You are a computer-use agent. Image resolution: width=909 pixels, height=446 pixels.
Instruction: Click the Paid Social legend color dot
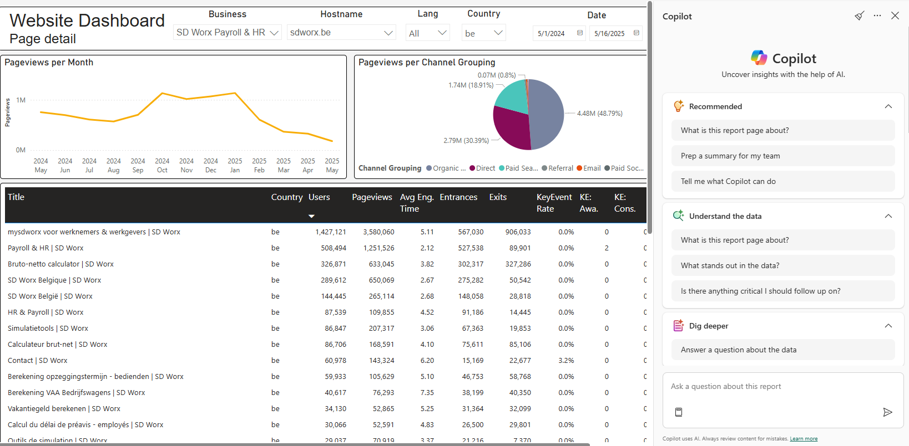click(x=607, y=168)
